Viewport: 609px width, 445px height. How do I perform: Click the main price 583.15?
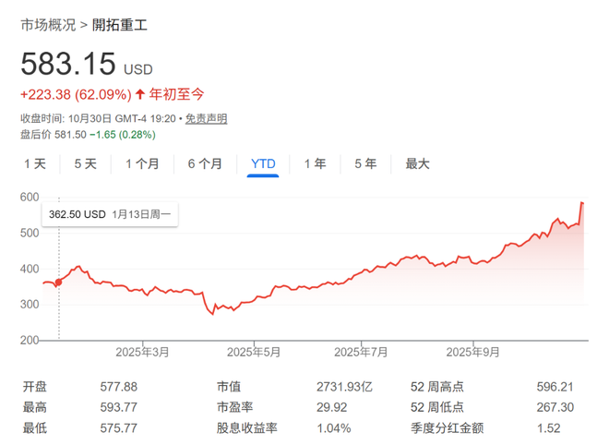pyautogui.click(x=68, y=65)
